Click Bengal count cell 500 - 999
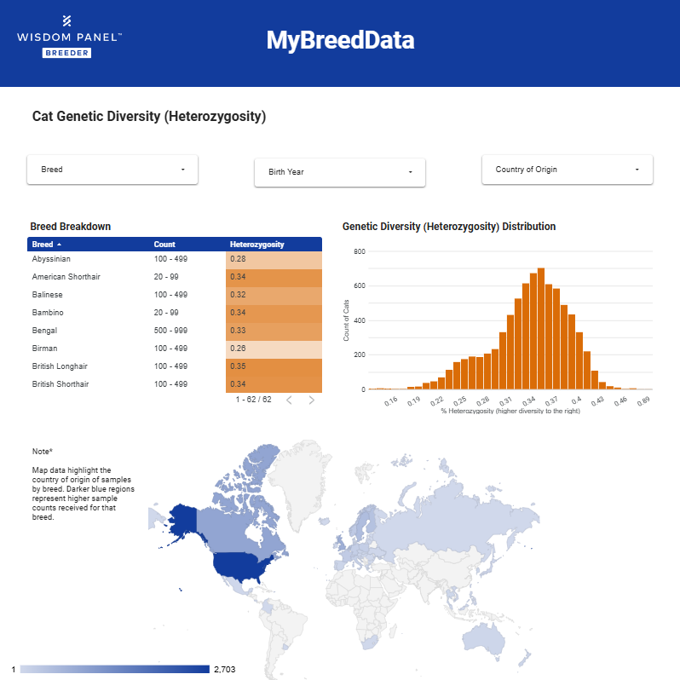This screenshot has width=680, height=680. (170, 331)
